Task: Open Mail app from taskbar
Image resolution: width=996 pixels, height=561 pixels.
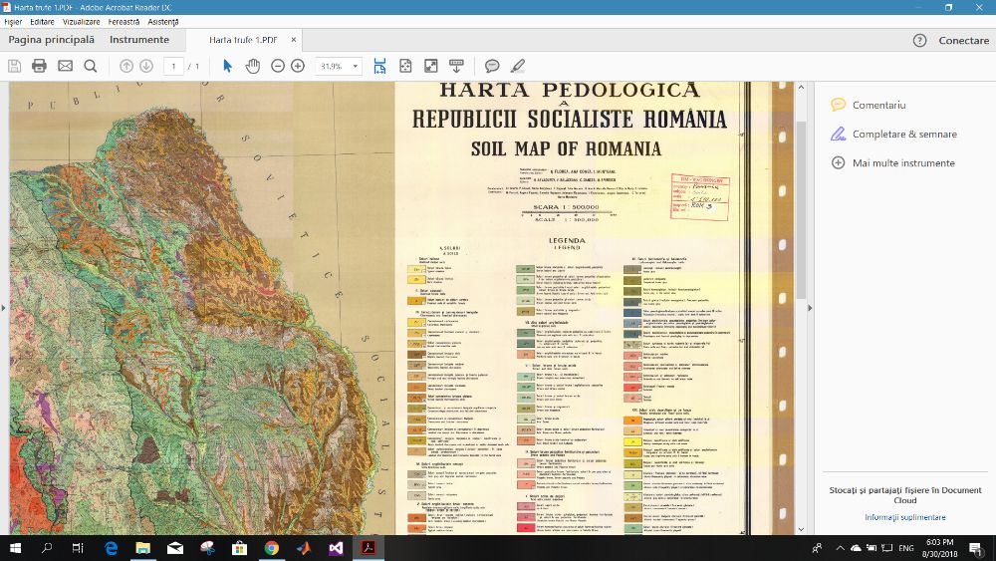Action: click(x=175, y=548)
